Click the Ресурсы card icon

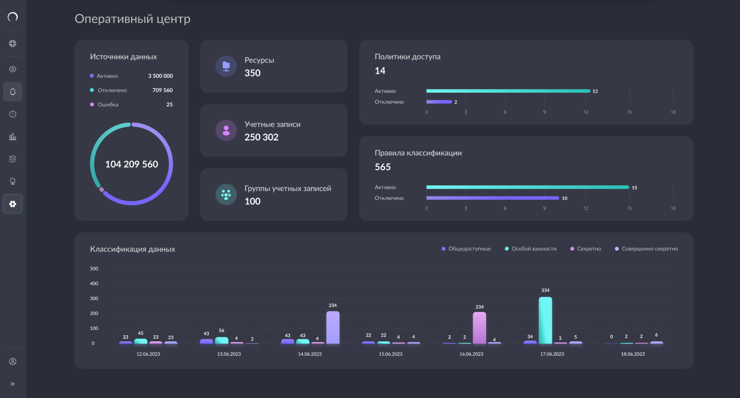click(226, 66)
